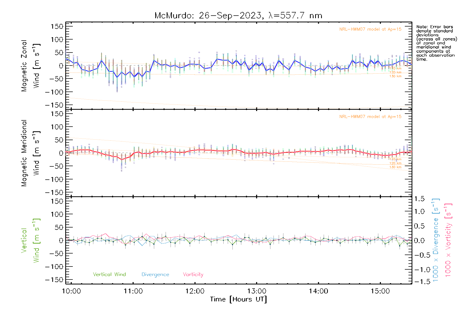Click the 10:00 time tick label
Screen dimensions: 468x312
(71, 291)
